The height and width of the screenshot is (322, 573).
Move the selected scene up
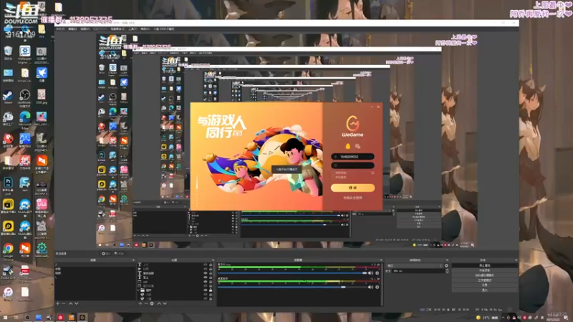pos(70,303)
